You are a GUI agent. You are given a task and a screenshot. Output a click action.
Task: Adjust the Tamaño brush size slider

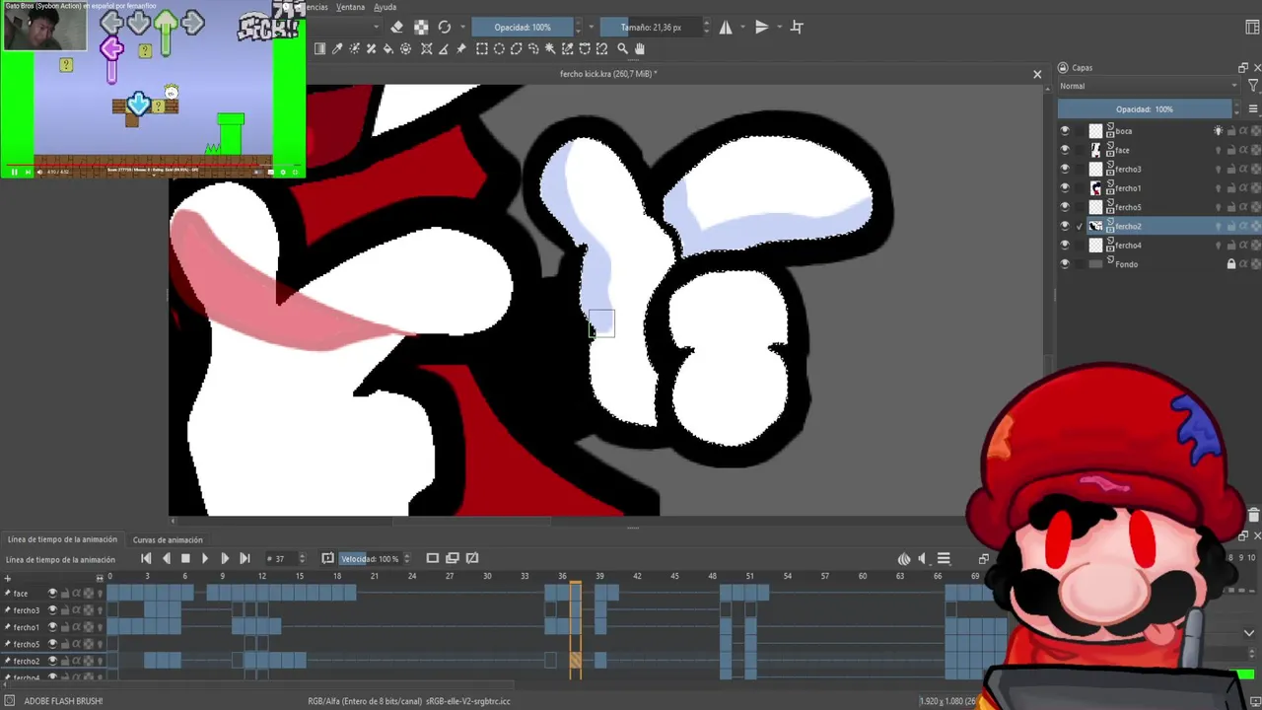(x=651, y=28)
